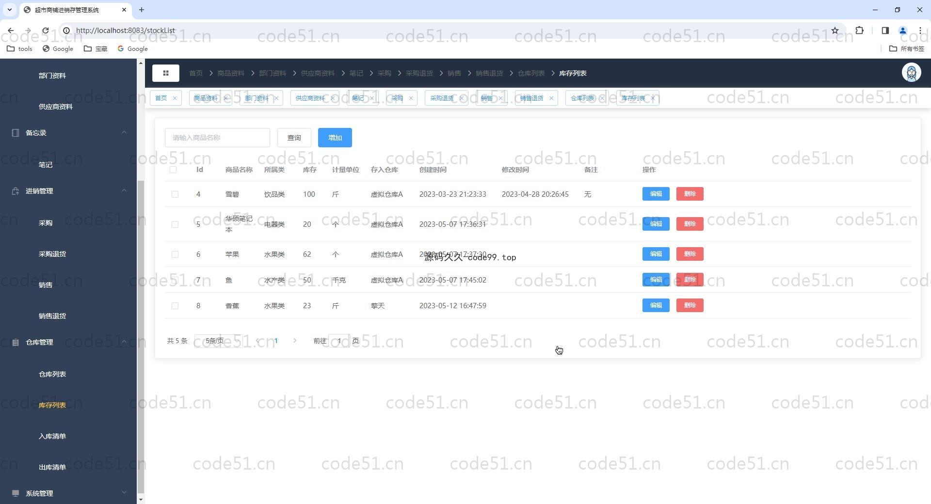Image resolution: width=931 pixels, height=504 pixels.
Task: Close the 商品资料 tag
Action: tap(225, 98)
